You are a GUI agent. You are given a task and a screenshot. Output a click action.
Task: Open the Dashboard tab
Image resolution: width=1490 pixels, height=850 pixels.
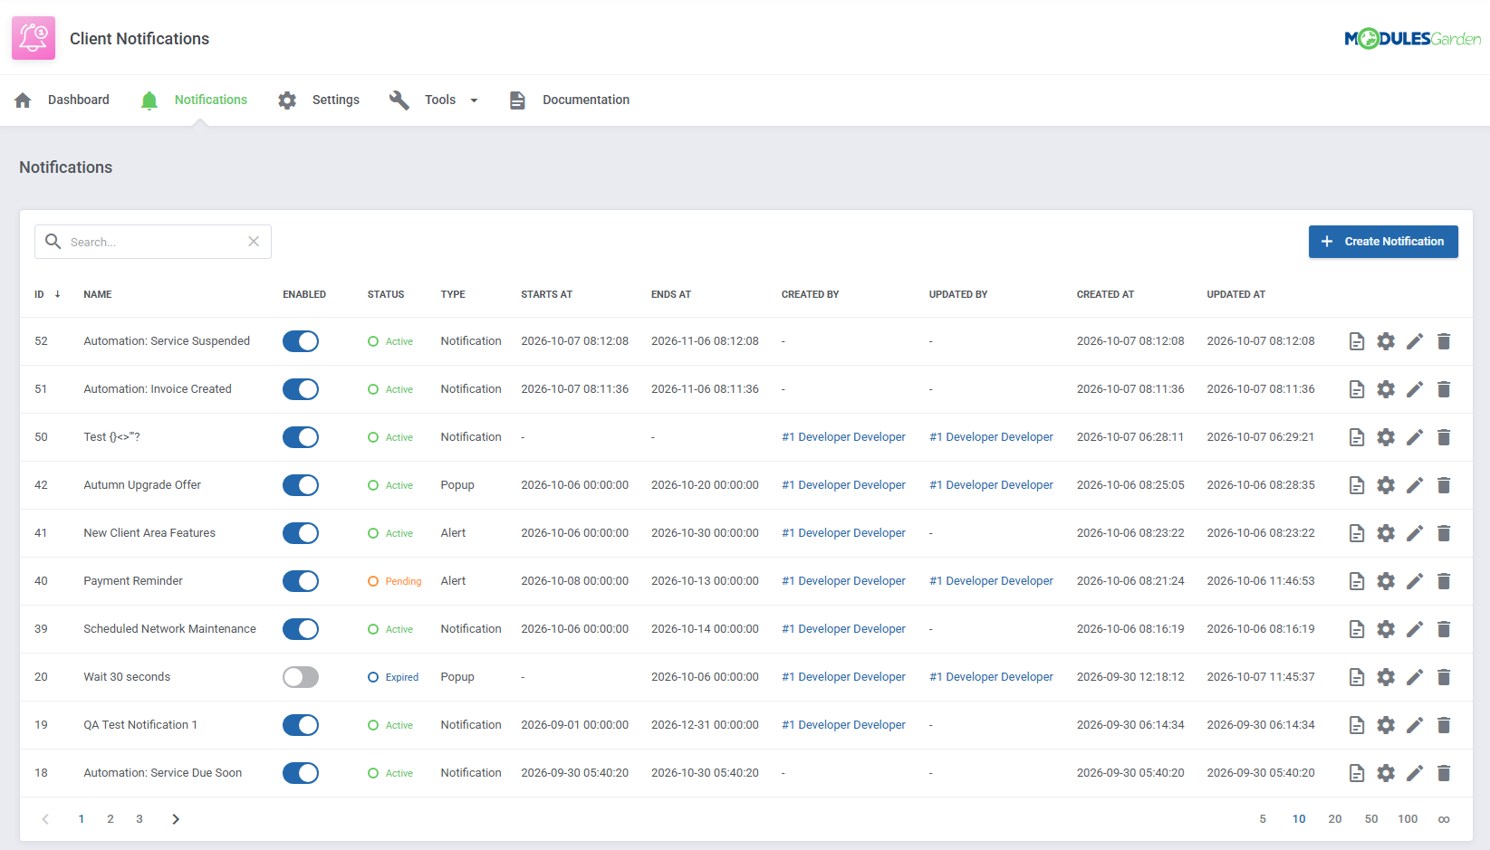click(62, 100)
